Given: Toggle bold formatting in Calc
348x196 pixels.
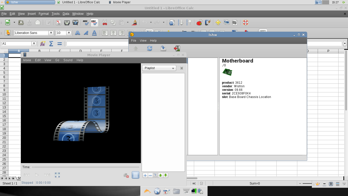Looking at the screenshot, I should (x=77, y=33).
